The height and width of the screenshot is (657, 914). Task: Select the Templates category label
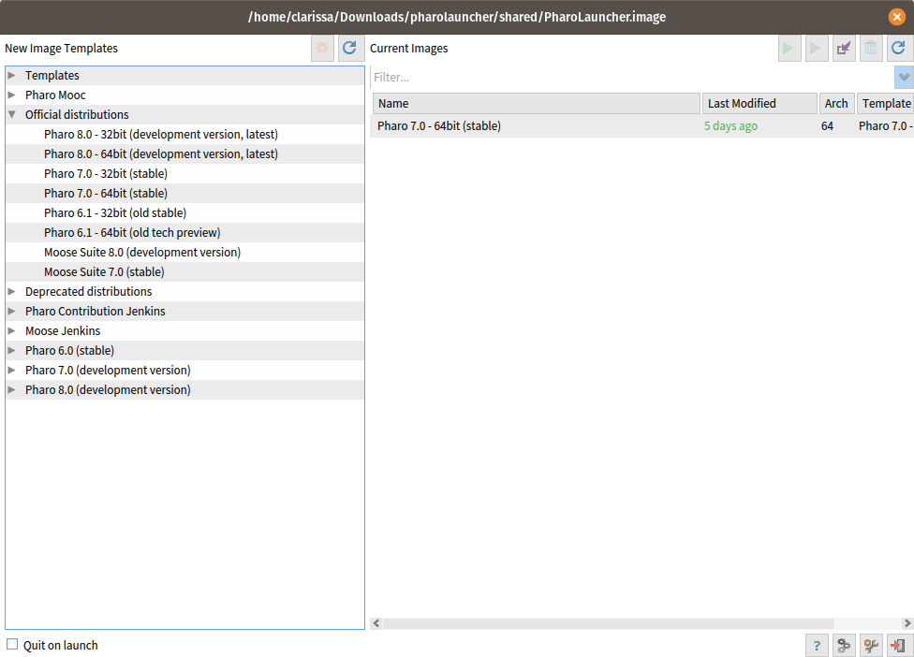[x=52, y=75]
